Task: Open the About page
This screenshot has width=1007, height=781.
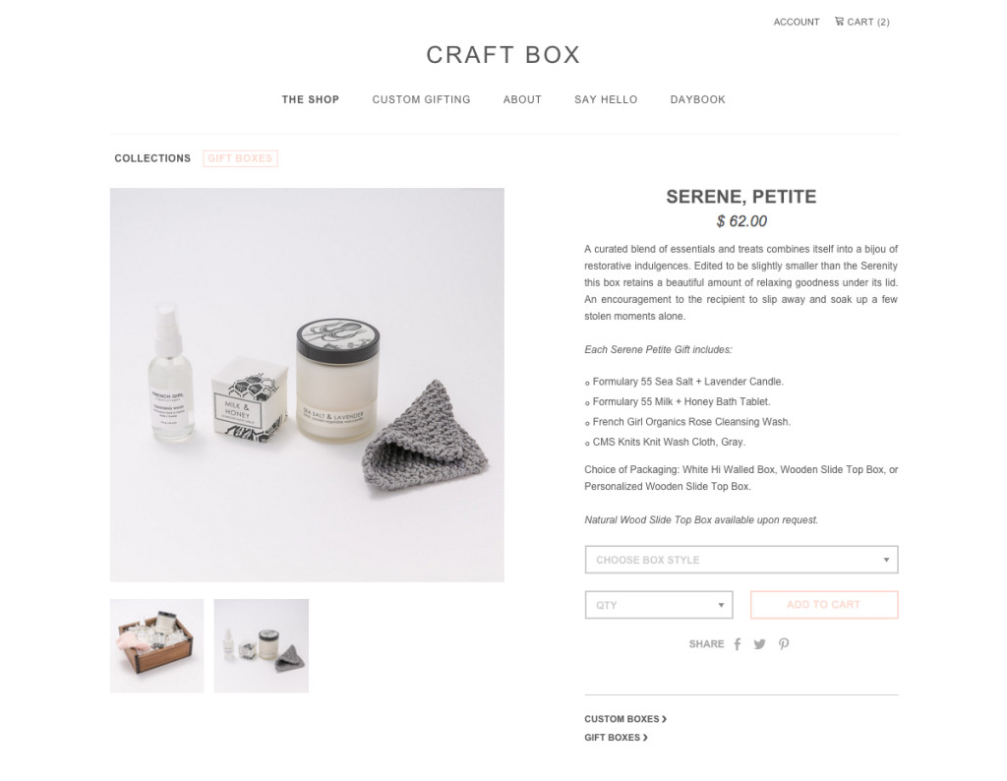Action: pyautogui.click(x=522, y=99)
